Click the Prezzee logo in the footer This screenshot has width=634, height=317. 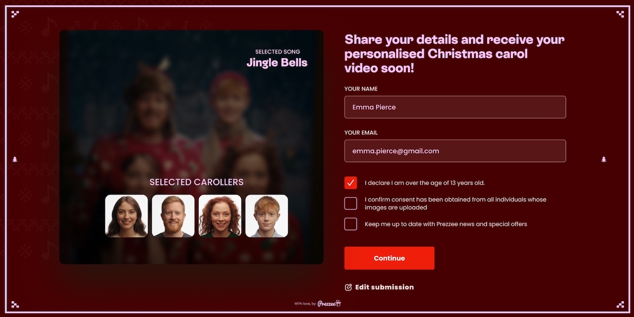329,303
